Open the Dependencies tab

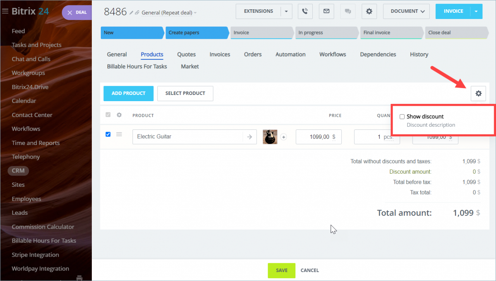(x=378, y=54)
